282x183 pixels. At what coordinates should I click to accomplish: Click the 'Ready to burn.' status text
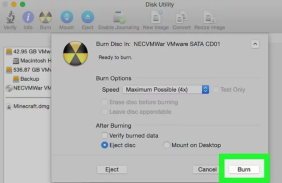(x=115, y=57)
